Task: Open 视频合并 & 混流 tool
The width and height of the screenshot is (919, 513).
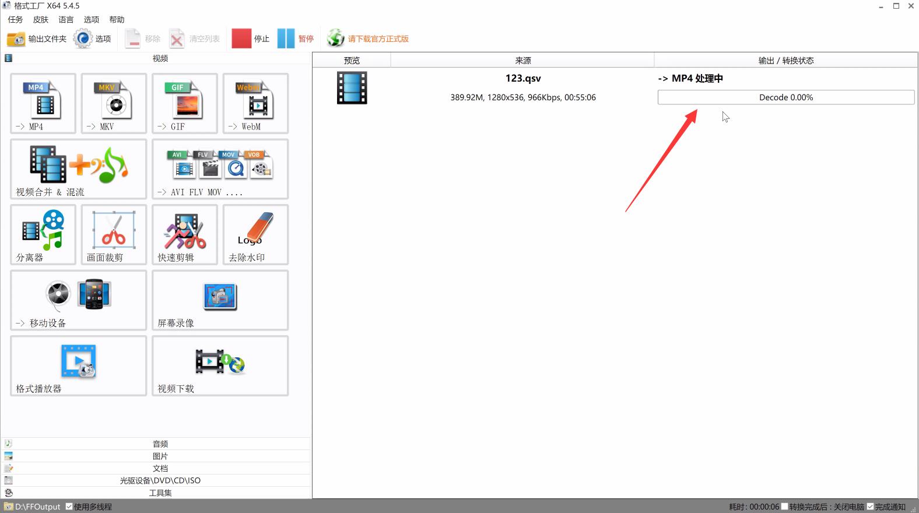Action: pos(78,169)
